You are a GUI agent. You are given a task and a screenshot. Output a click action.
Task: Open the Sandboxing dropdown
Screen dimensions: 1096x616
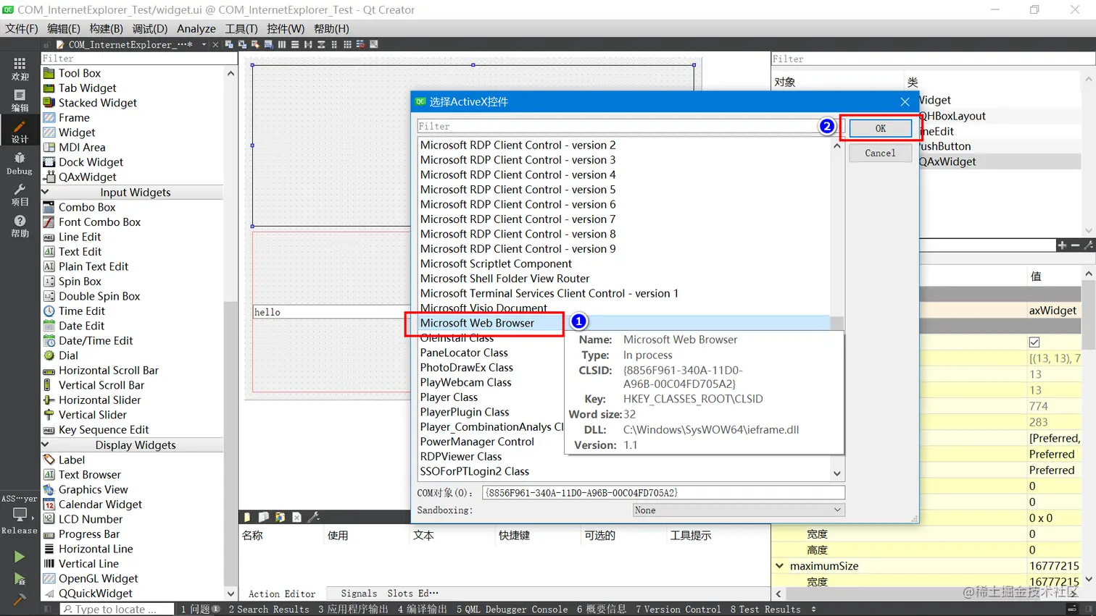click(x=739, y=510)
